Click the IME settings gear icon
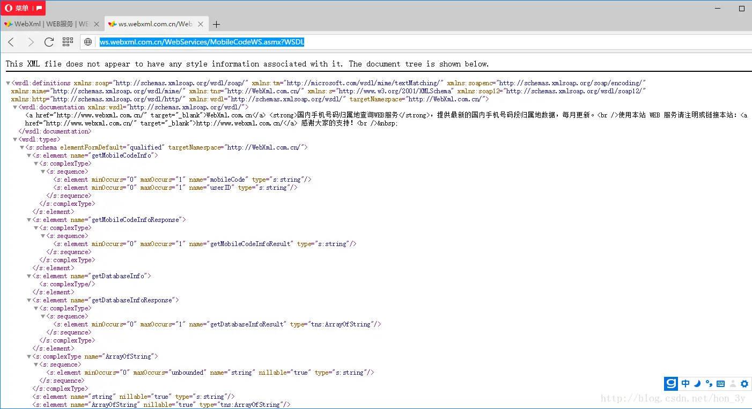 [744, 384]
